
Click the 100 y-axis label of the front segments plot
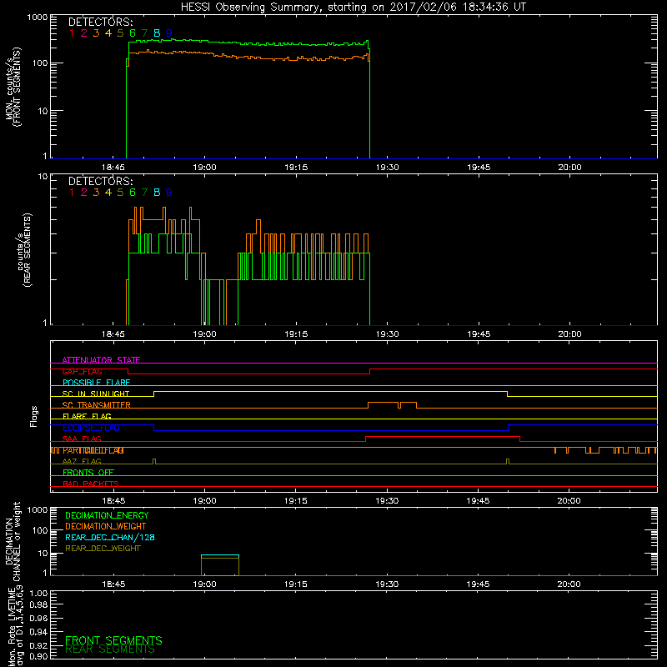(x=40, y=63)
